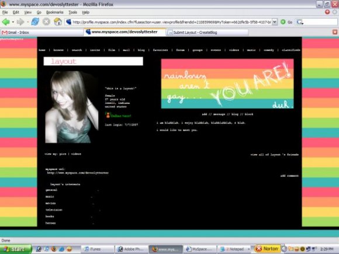
Task: Click inside the URL address field
Action: pos(171,22)
